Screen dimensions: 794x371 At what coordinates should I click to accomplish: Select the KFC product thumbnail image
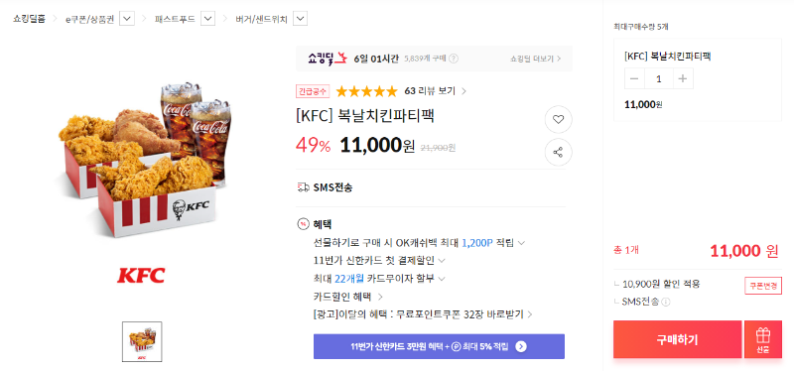coord(142,341)
